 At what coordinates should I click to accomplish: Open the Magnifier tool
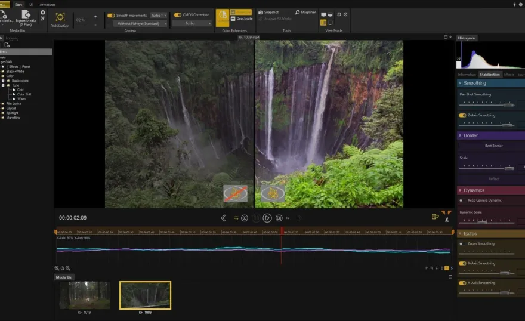point(305,12)
